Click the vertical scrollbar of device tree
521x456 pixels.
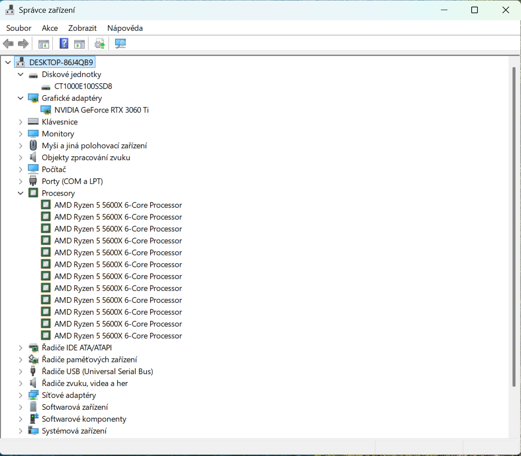(x=514, y=220)
